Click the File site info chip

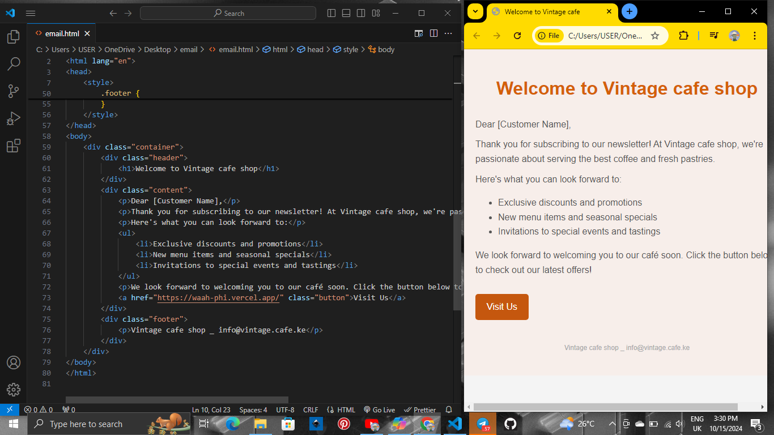(x=549, y=36)
